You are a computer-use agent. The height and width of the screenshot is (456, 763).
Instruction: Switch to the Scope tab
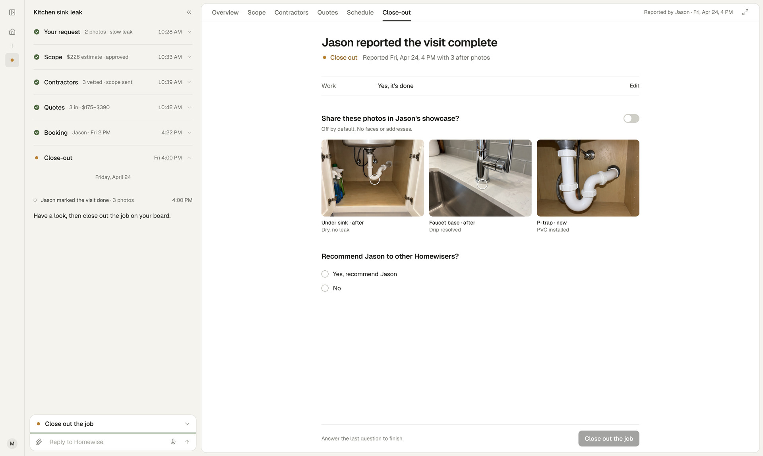[256, 12]
